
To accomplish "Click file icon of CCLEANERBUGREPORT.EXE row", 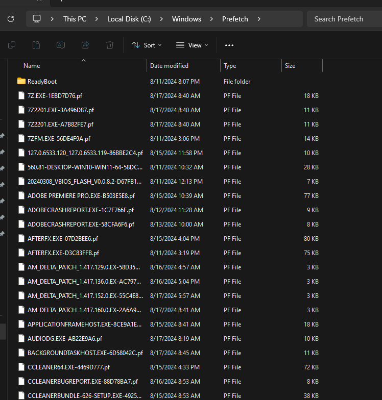I will tap(21, 381).
